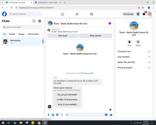156x125 pixels.
Task: Expand Customize chat section
Action: pyautogui.click(x=134, y=51)
